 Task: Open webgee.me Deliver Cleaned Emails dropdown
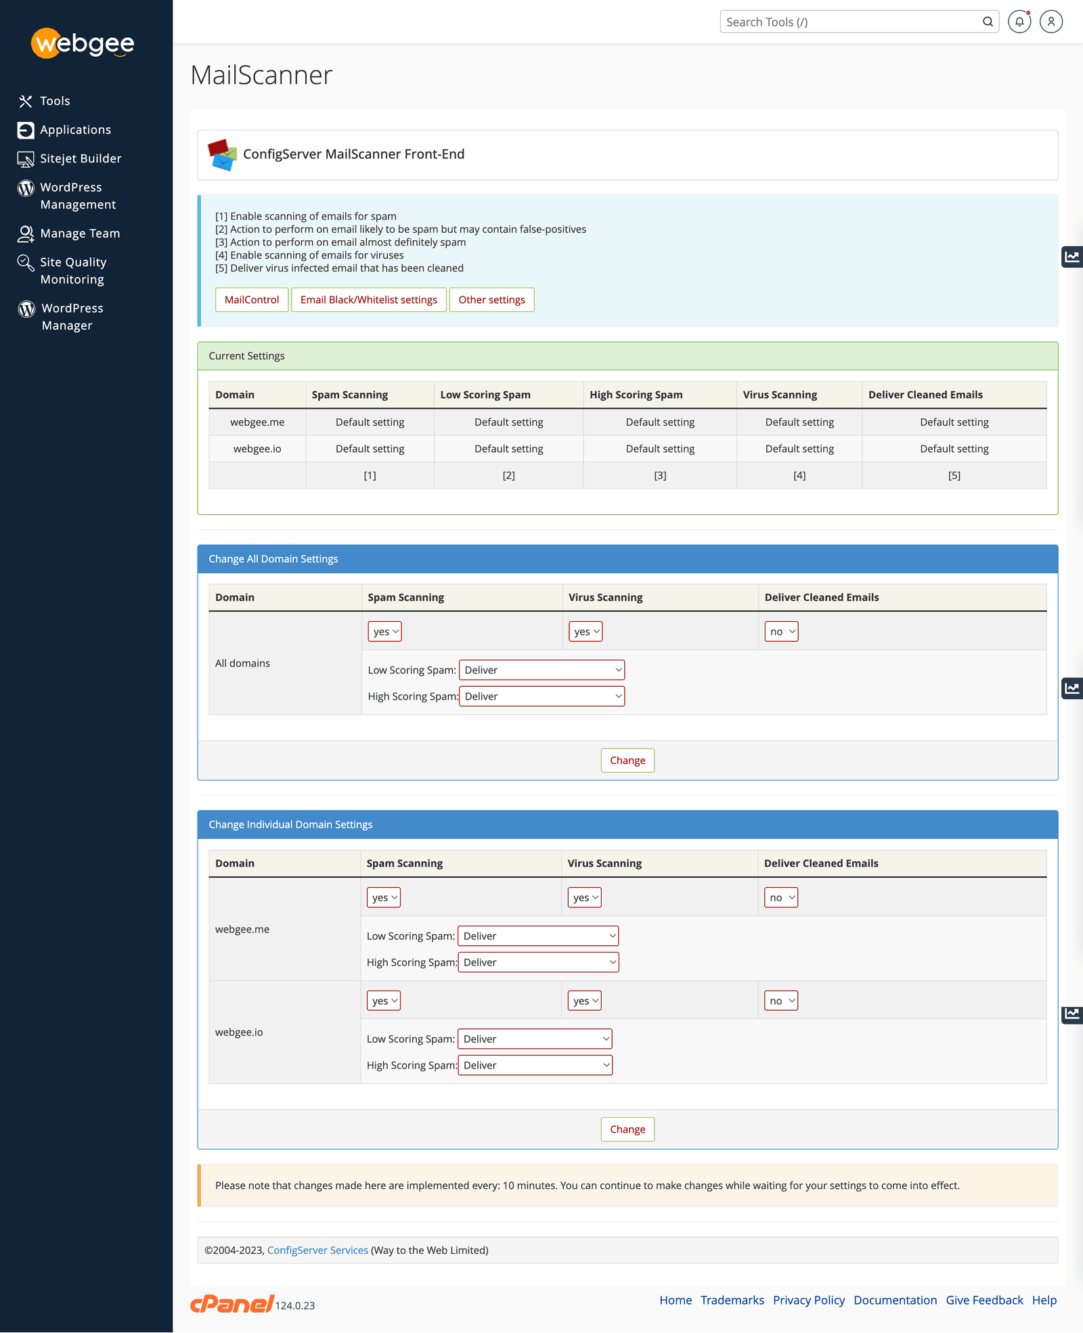781,897
